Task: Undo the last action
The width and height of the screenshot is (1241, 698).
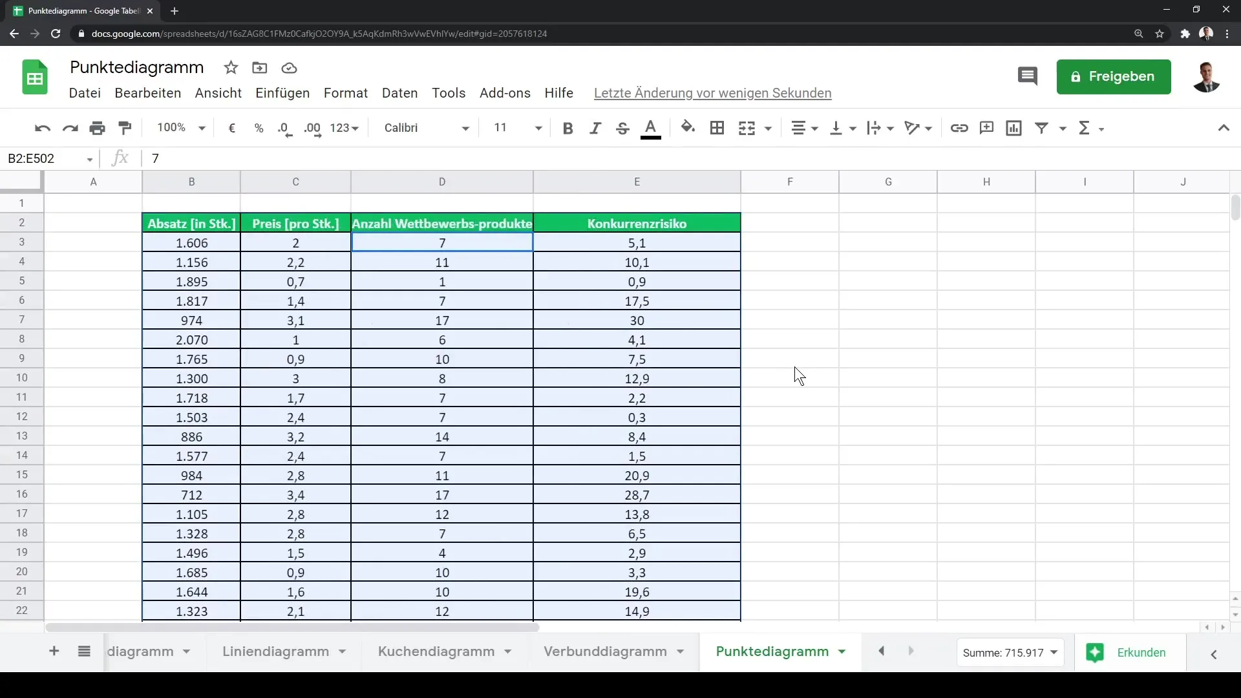Action: coord(43,128)
